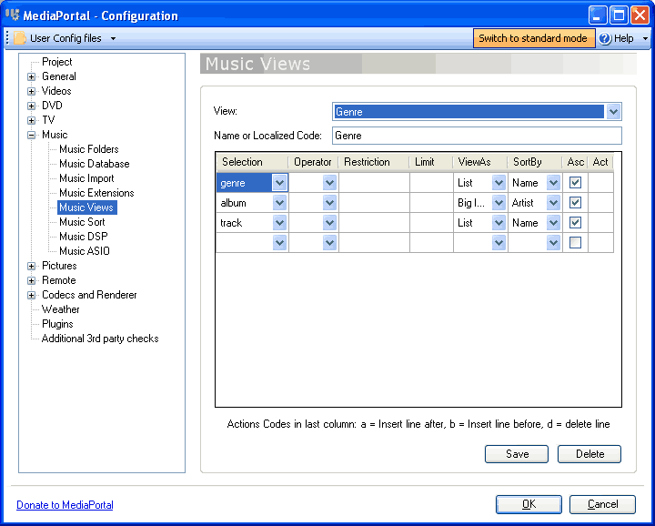Expand the DVD tree node
This screenshot has height=526, width=655.
(31, 106)
